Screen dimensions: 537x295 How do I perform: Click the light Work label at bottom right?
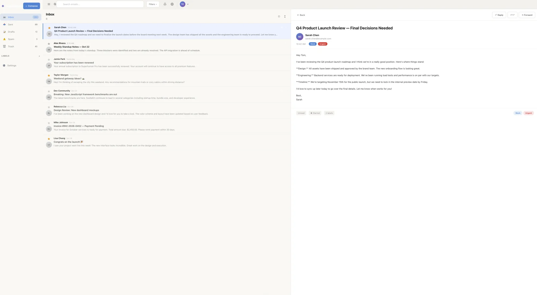(518, 113)
